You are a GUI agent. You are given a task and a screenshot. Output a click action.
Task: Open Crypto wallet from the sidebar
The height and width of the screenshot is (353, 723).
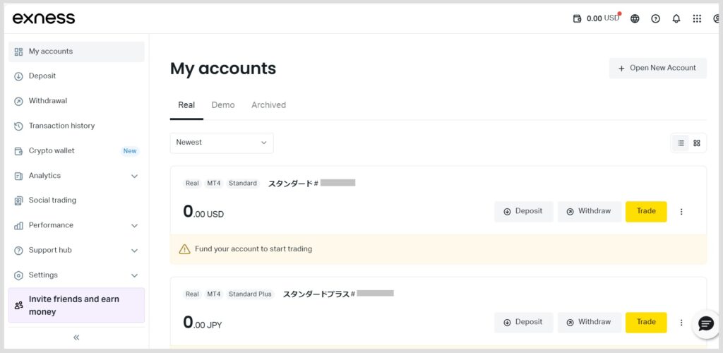pyautogui.click(x=52, y=151)
